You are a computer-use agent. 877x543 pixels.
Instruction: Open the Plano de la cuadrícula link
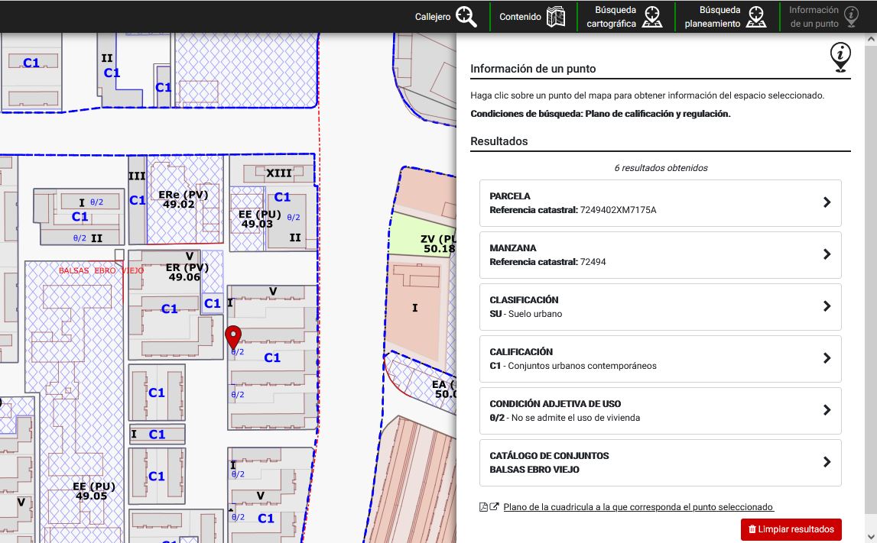[x=638, y=507]
